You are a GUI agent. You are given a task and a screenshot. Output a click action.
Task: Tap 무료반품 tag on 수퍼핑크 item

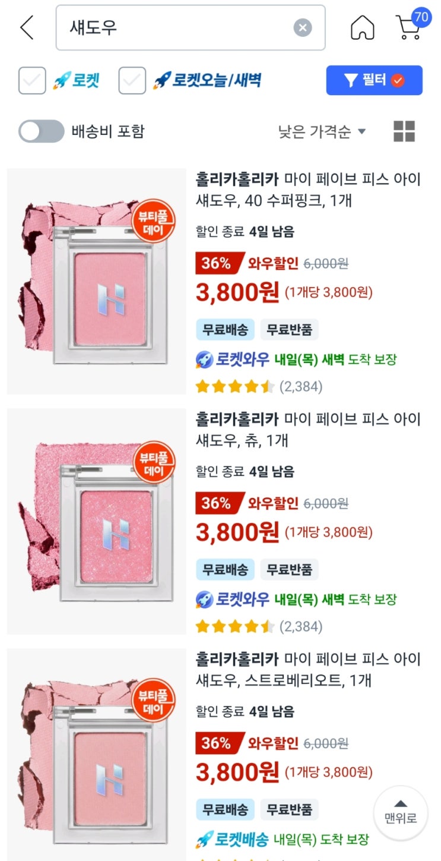[289, 329]
